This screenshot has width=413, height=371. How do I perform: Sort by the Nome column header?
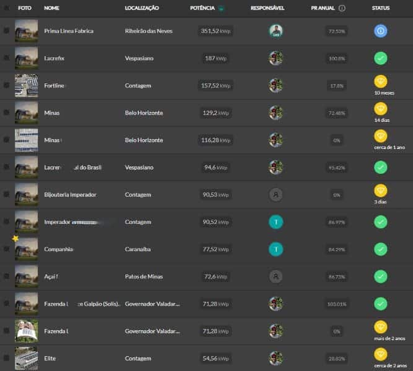click(x=52, y=8)
